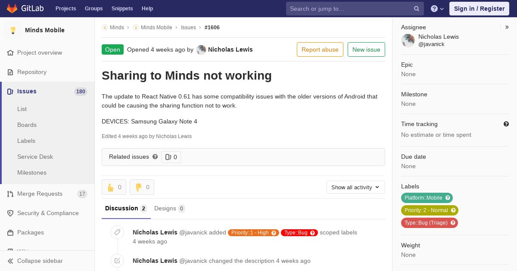Click the search magnifier icon
Image resolution: width=517 pixels, height=271 pixels.
click(x=417, y=9)
